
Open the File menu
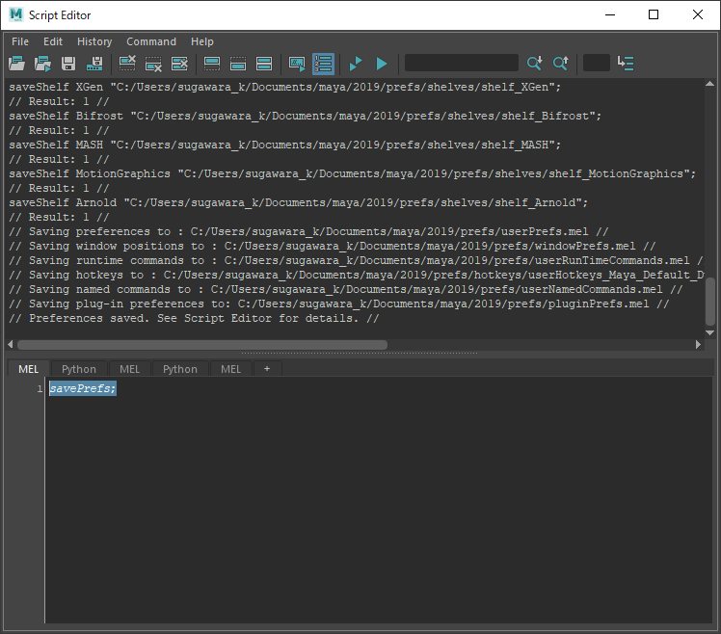(20, 41)
